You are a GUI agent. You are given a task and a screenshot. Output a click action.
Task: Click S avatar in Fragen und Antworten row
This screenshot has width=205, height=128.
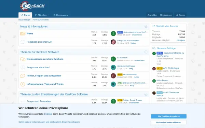113,101
